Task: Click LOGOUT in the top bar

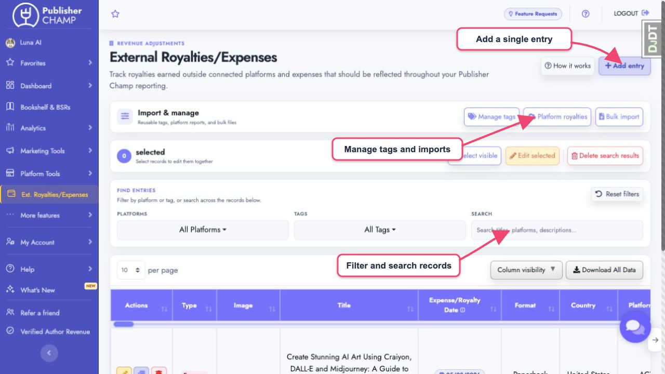Action: [x=631, y=14]
